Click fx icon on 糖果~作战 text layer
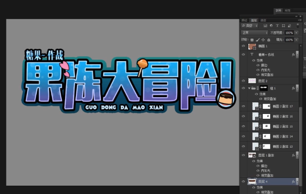306x194 pixels. [293, 55]
